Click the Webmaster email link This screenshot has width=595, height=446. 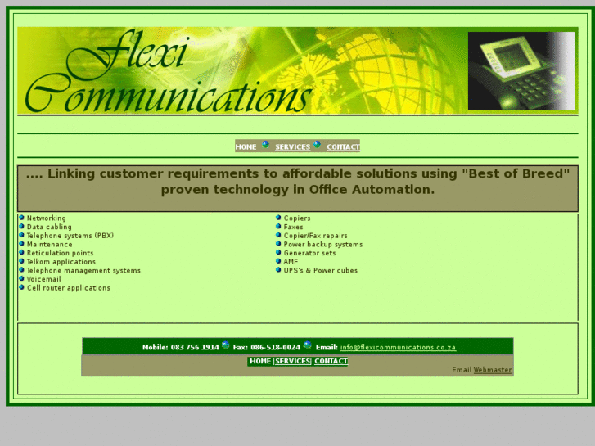493,370
